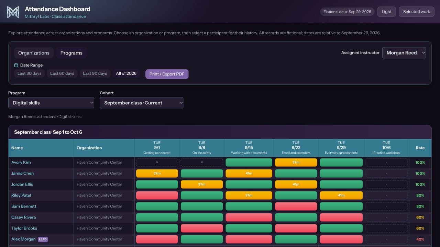Click Print / Export PDF button
Image resolution: width=440 pixels, height=247 pixels.
coord(167,74)
